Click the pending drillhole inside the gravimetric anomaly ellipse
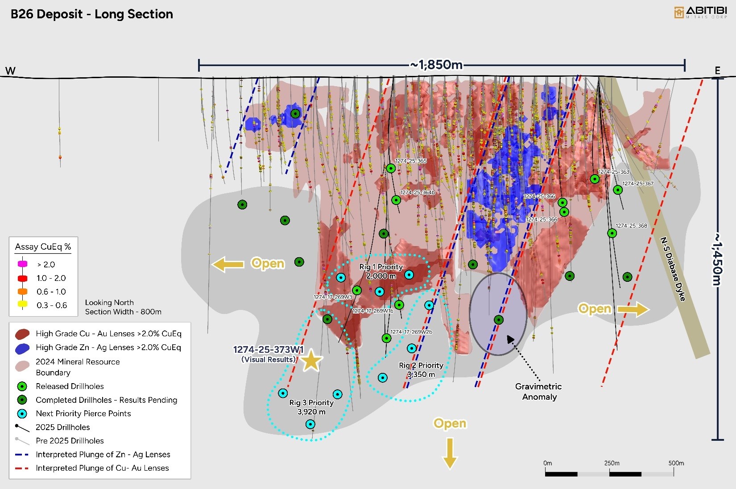The image size is (736, 489). point(499,320)
